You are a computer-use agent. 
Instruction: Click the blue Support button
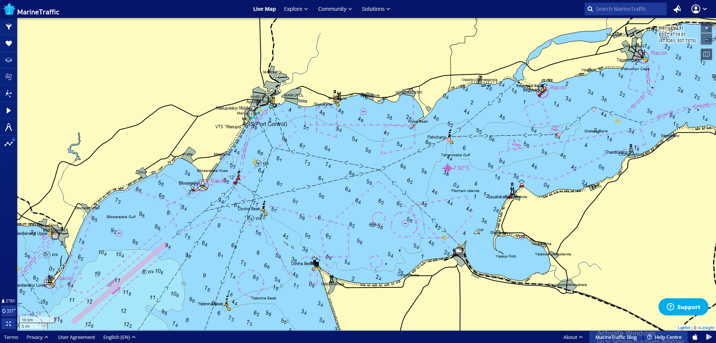click(x=683, y=307)
